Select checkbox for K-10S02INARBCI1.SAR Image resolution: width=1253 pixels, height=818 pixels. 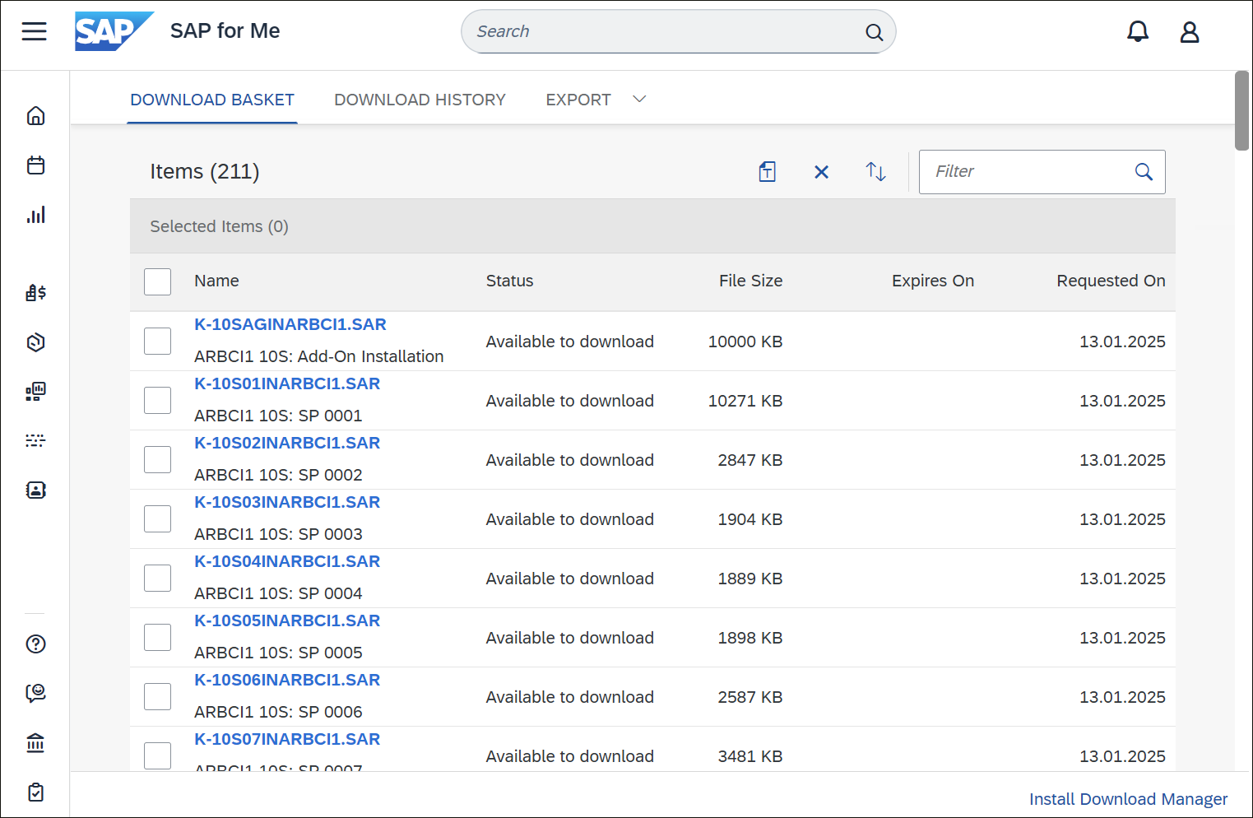[x=157, y=459]
